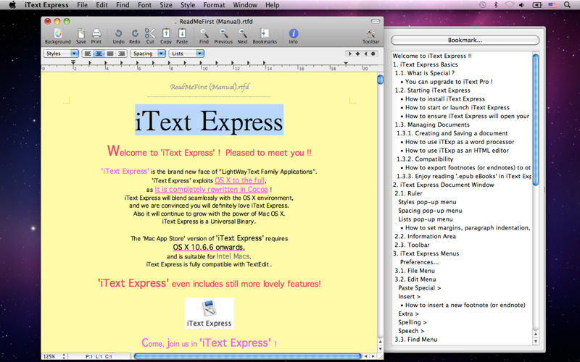Open the Background color tool
Image resolution: width=580 pixels, height=362 pixels.
pyautogui.click(x=58, y=36)
